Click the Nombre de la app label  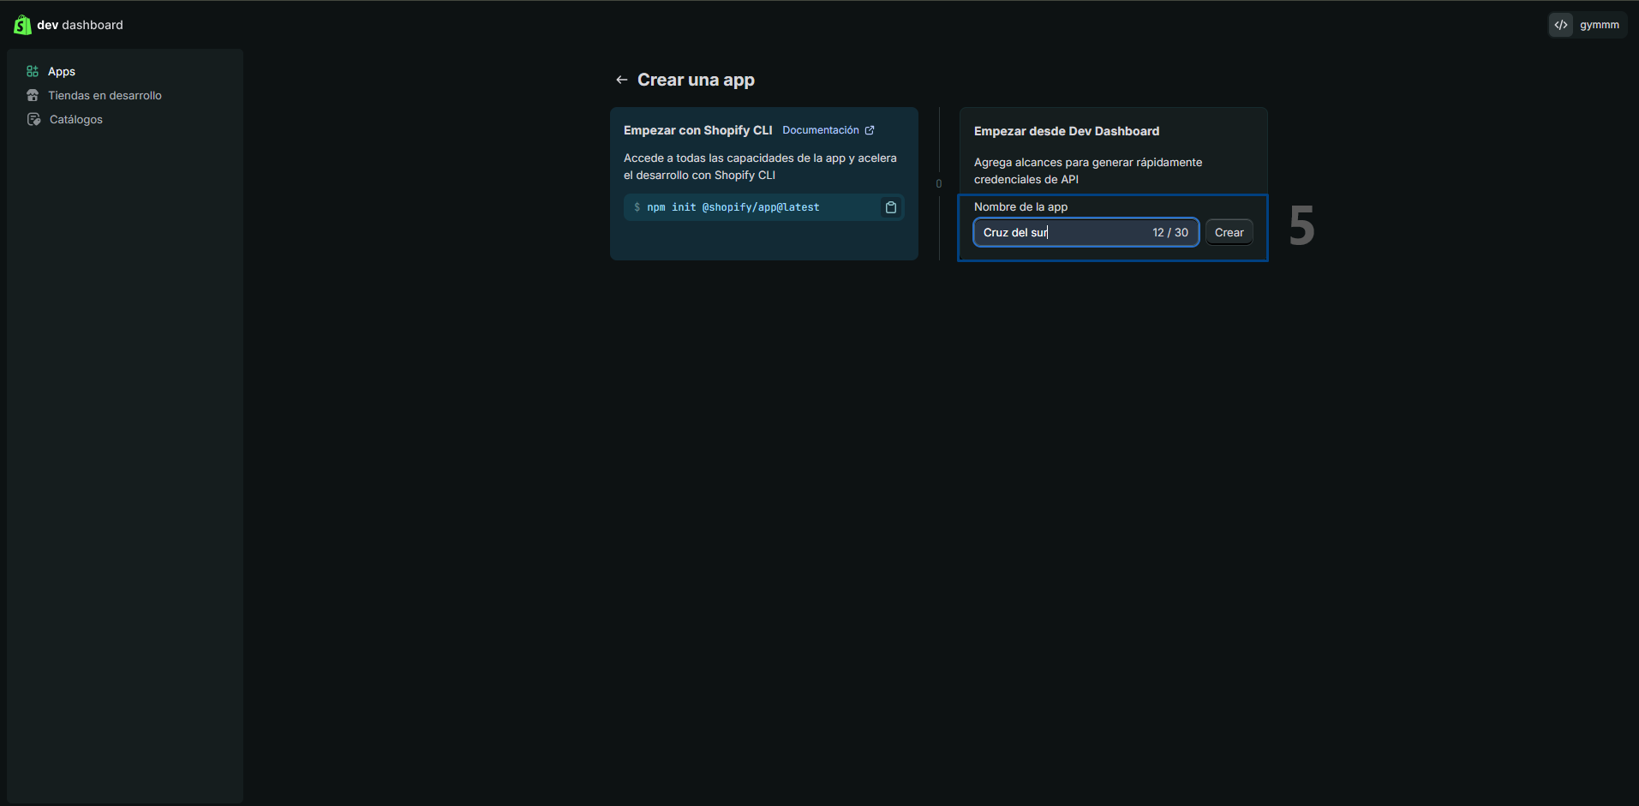click(x=1020, y=206)
